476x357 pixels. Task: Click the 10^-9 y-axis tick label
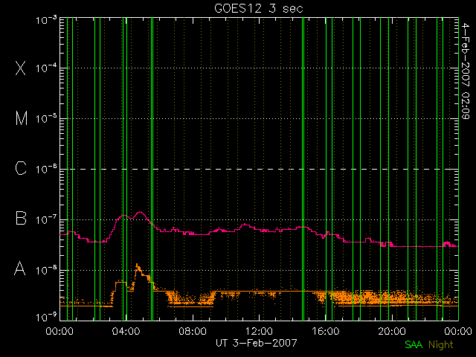46,318
